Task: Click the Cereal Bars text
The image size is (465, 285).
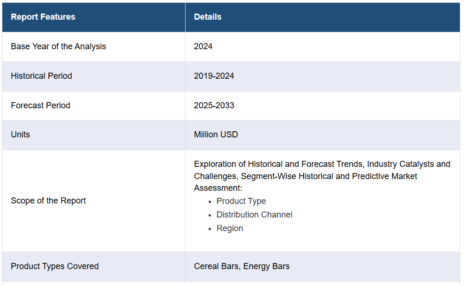Action: click(x=216, y=266)
